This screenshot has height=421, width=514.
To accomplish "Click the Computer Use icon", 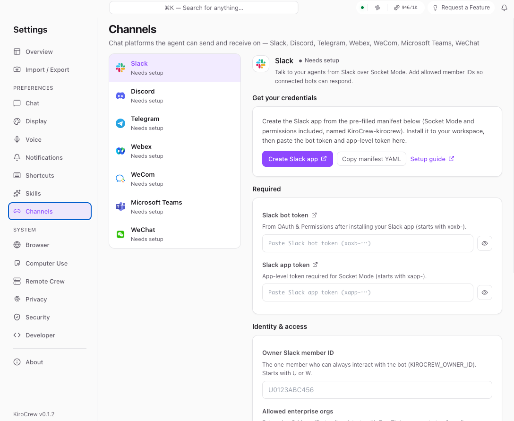I will pyautogui.click(x=17, y=263).
